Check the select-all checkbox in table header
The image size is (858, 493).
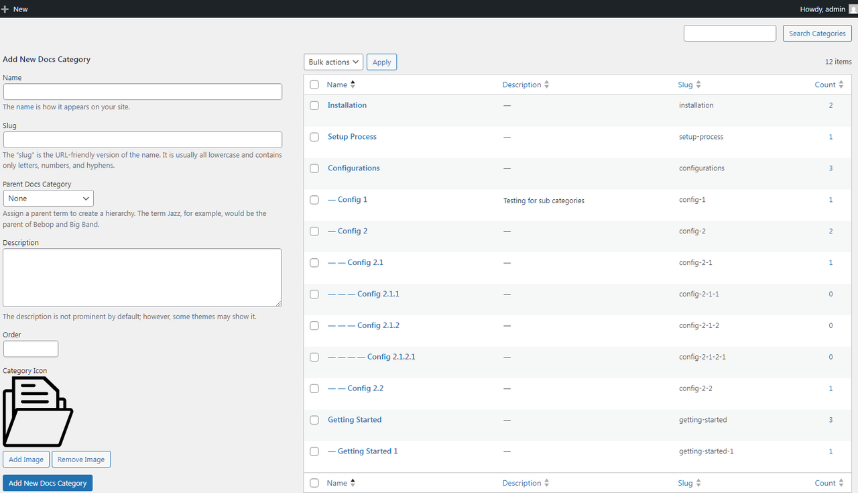click(x=314, y=85)
